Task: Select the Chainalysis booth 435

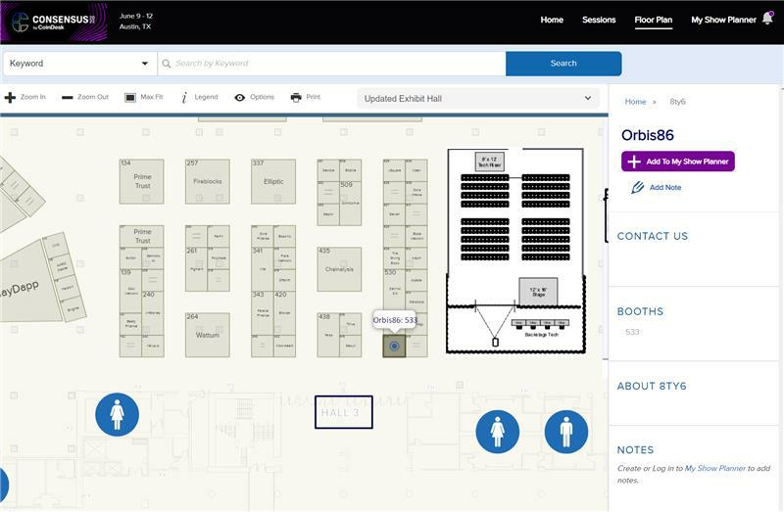Action: 339,269
